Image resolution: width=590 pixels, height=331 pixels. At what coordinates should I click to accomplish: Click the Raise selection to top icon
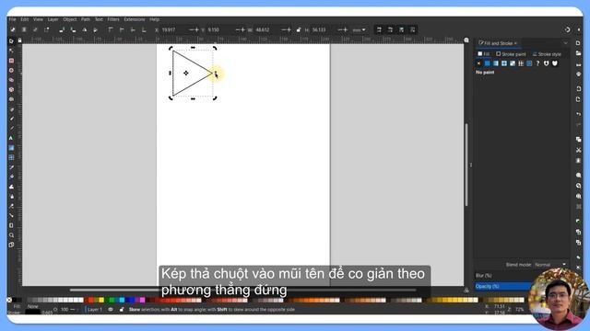pos(111,29)
